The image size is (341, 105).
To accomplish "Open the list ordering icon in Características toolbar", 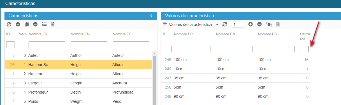I will pyautogui.click(x=44, y=25).
